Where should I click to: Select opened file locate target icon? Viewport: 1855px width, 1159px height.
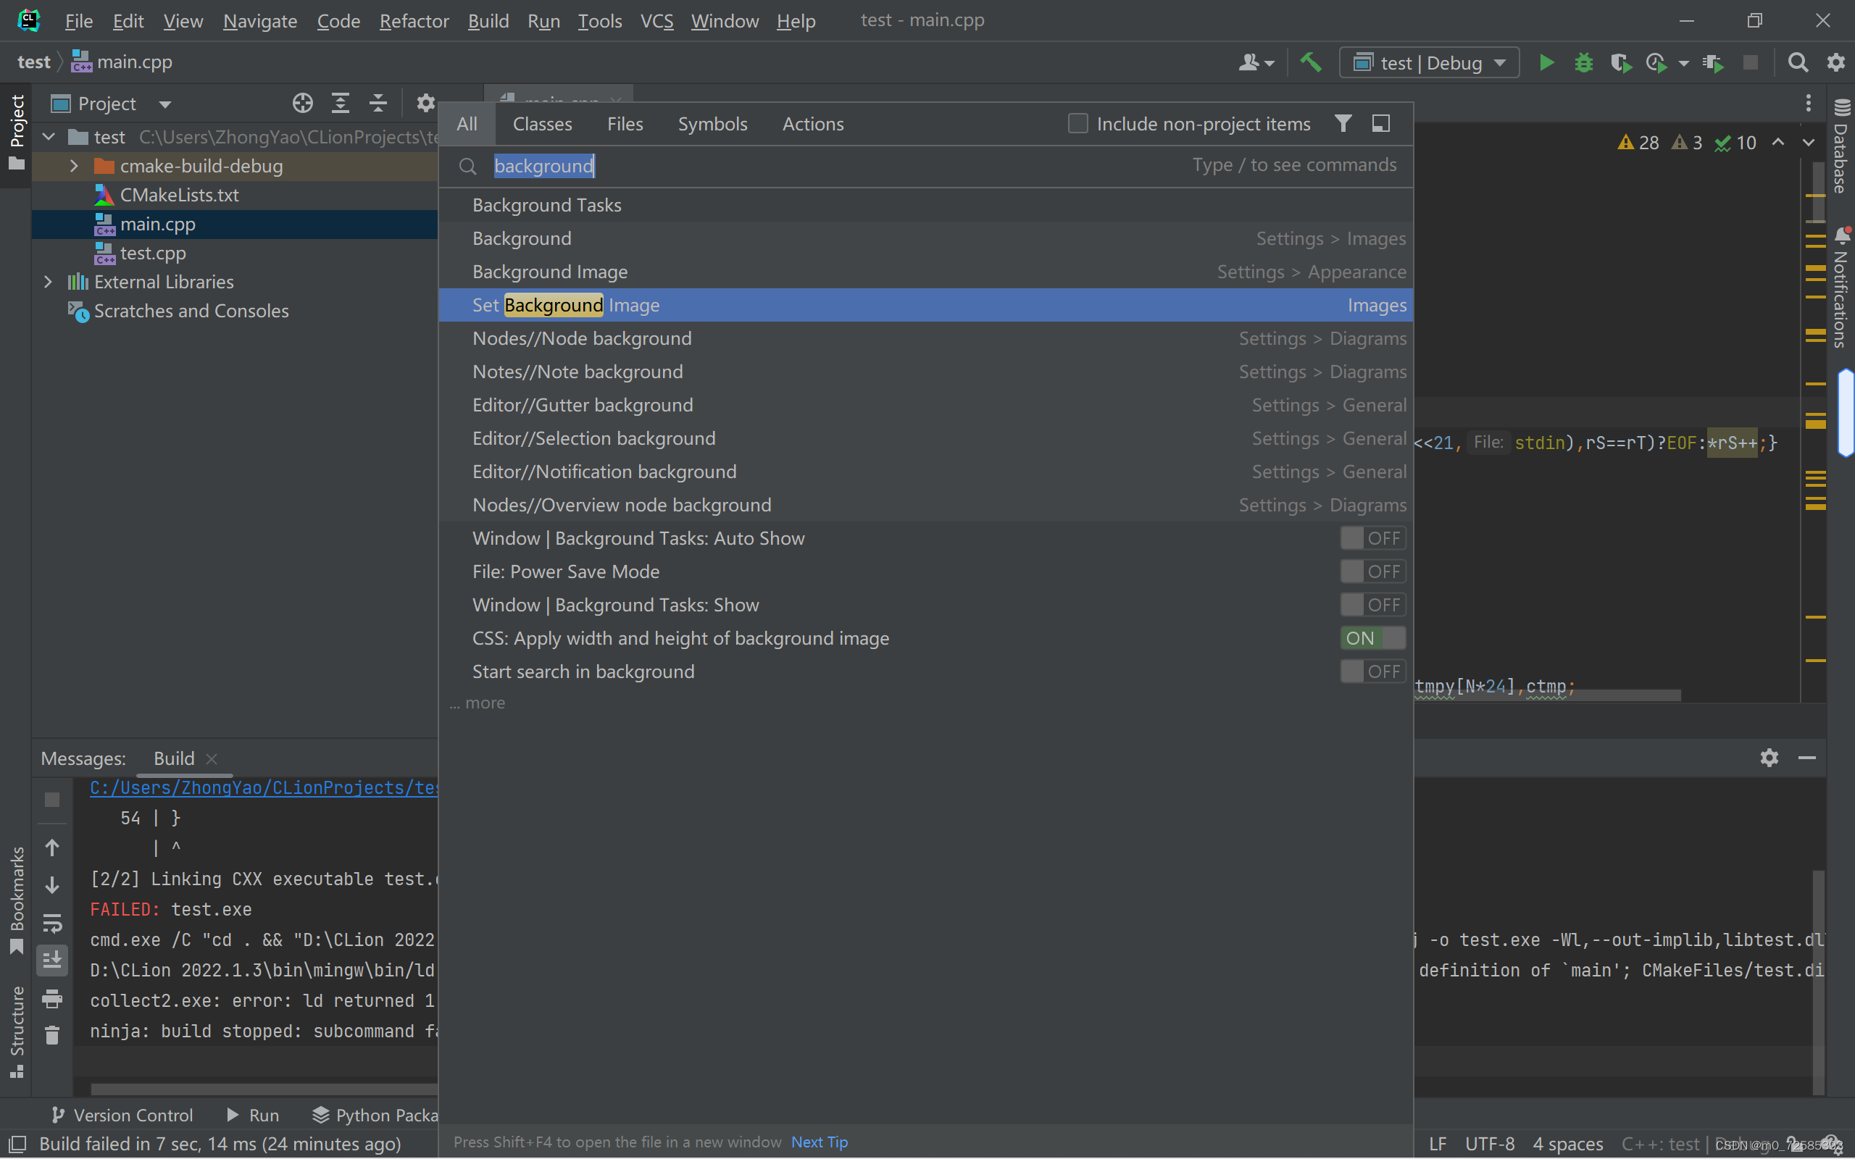pyautogui.click(x=302, y=104)
